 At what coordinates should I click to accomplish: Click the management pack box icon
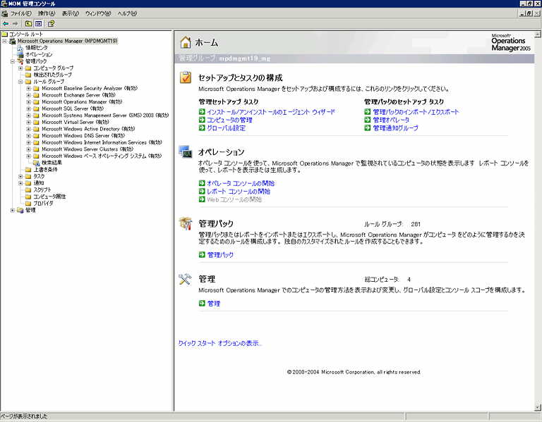[186, 223]
